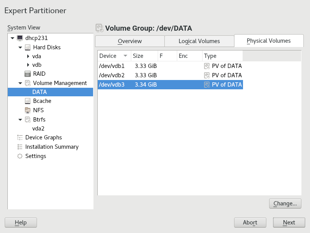Select vda2 under Btrfs
Viewport: 310px width, 233px height.
click(x=38, y=129)
